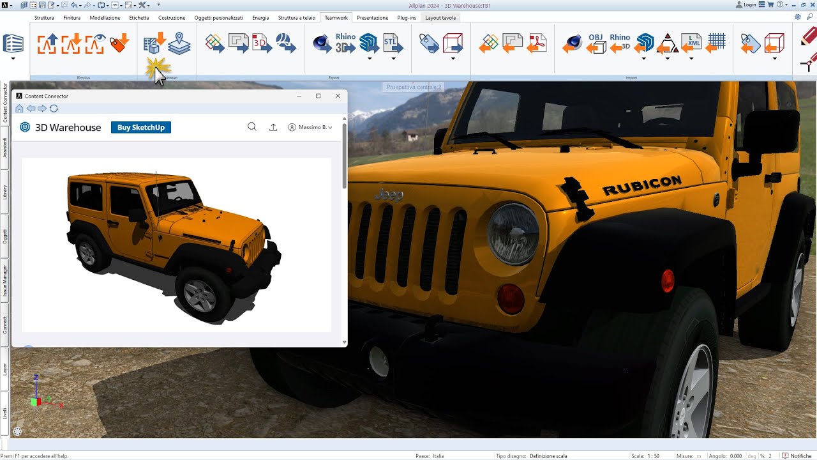This screenshot has height=460, width=817.
Task: Click the export Rhino 3D icon
Action: click(345, 43)
